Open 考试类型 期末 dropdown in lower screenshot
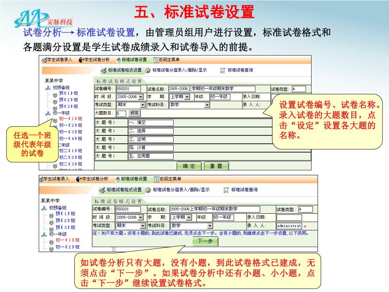This screenshot has width=389, height=292. pyautogui.click(x=143, y=226)
